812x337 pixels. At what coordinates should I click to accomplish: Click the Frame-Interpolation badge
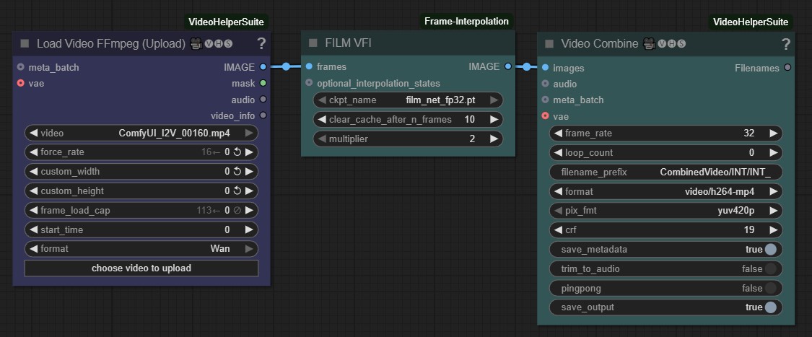[x=466, y=21]
